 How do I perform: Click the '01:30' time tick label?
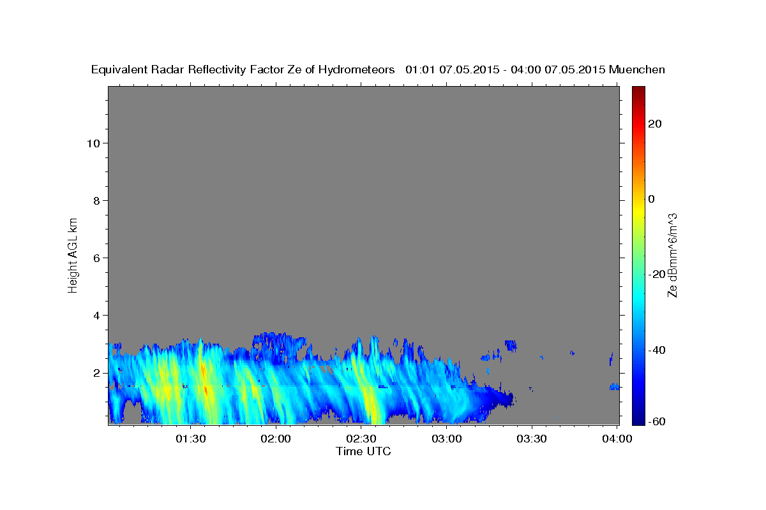tap(191, 439)
